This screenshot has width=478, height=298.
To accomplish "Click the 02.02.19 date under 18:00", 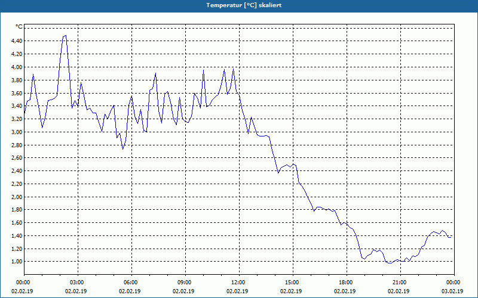I will (345, 291).
